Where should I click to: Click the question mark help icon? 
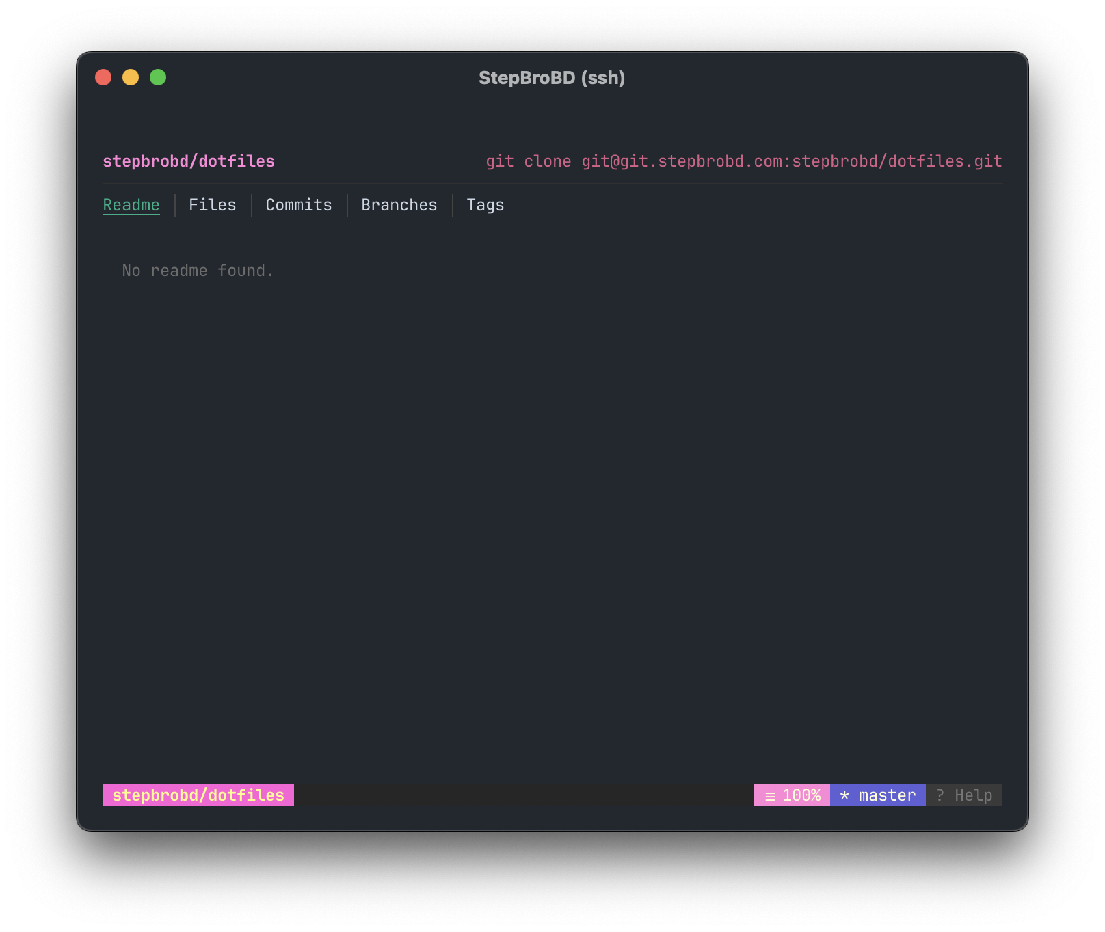(x=941, y=795)
